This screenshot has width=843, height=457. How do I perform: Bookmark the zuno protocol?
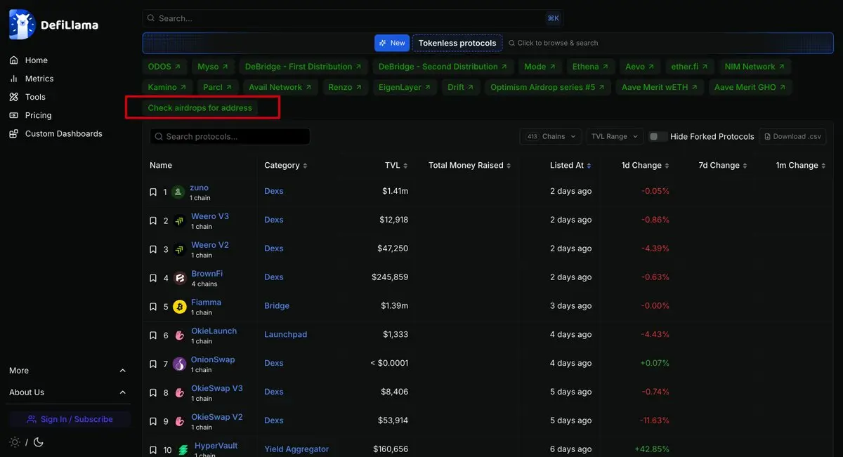[153, 192]
